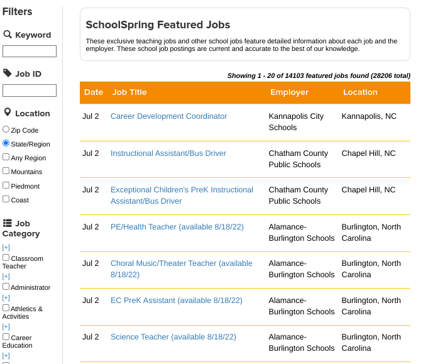The width and height of the screenshot is (428, 364).
Task: Click the Employer column header
Action: 289,92
